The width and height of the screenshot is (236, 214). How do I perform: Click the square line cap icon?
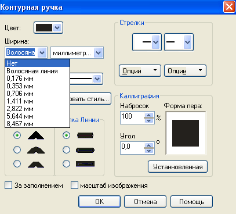(x=85, y=164)
